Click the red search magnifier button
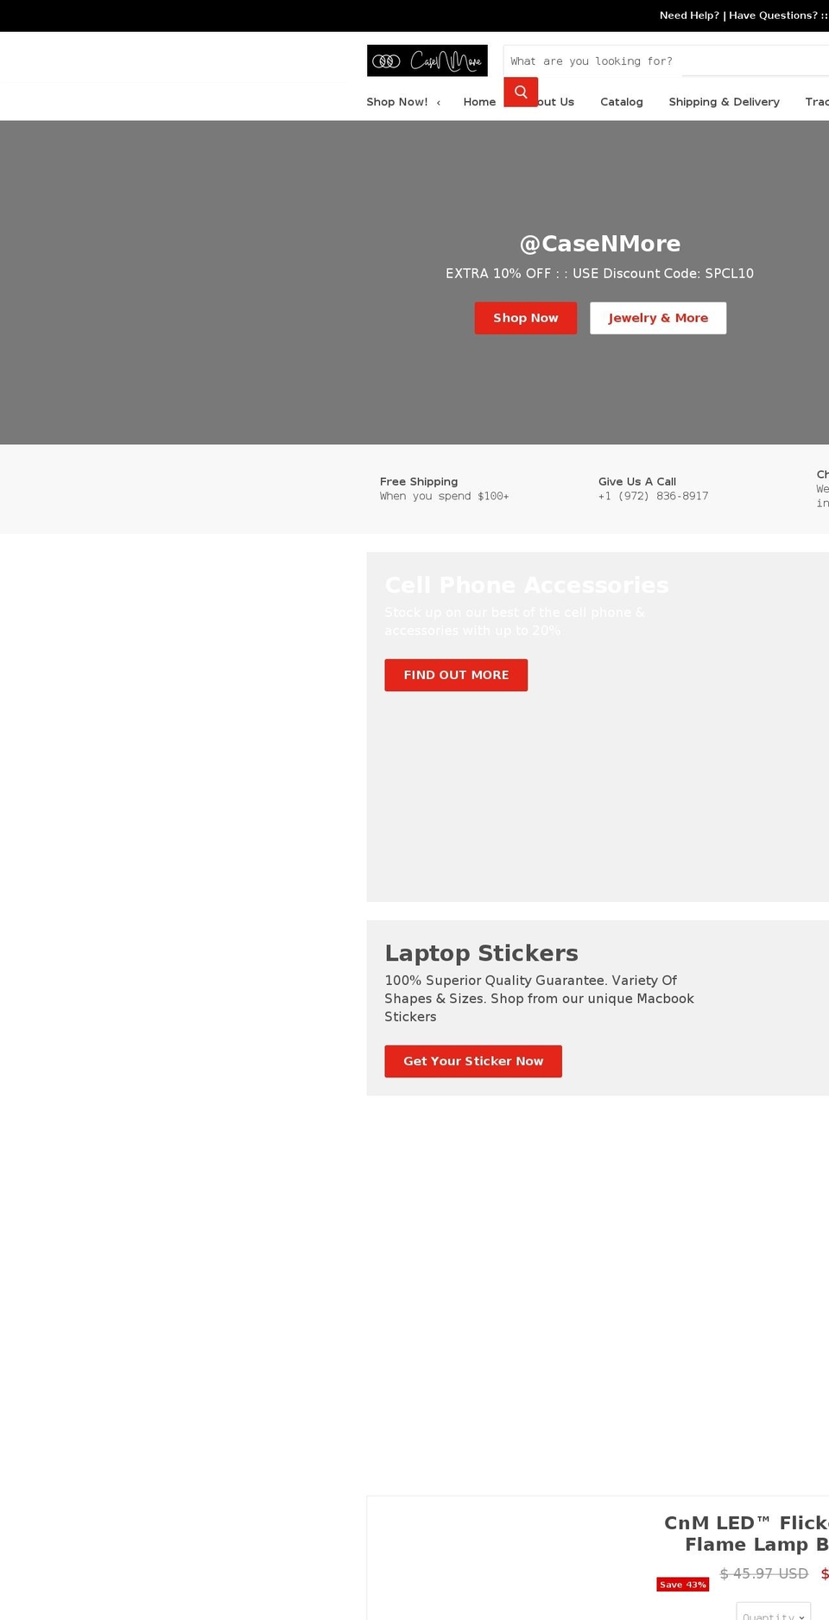 pos(521,92)
